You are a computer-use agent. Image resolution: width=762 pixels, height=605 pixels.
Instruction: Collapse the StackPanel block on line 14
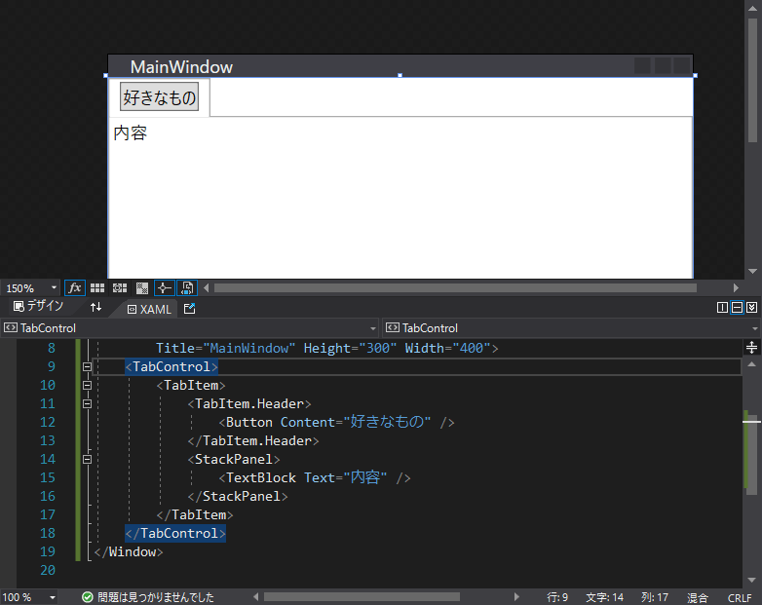click(x=87, y=459)
